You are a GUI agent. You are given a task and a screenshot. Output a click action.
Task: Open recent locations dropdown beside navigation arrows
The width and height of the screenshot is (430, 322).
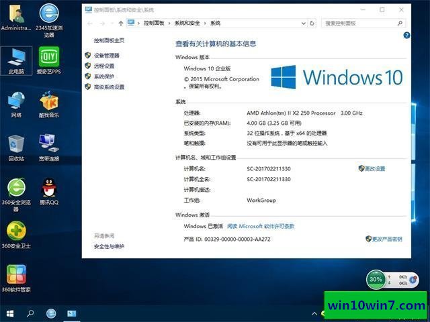coord(112,23)
